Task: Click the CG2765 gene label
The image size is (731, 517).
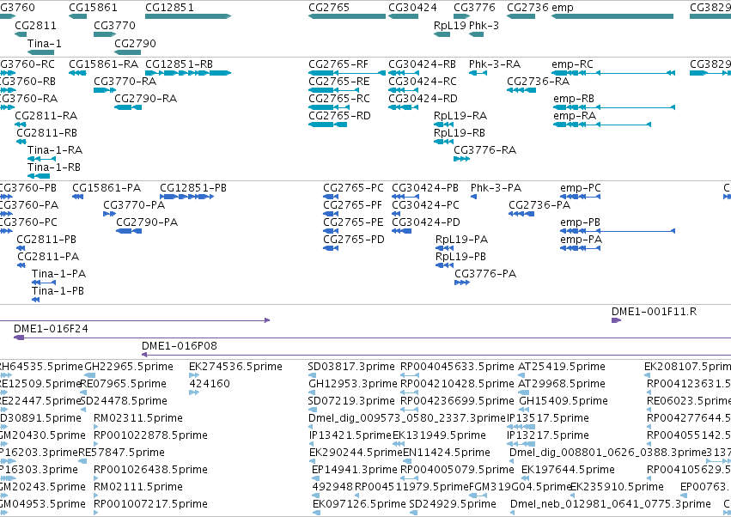Action: [x=329, y=8]
